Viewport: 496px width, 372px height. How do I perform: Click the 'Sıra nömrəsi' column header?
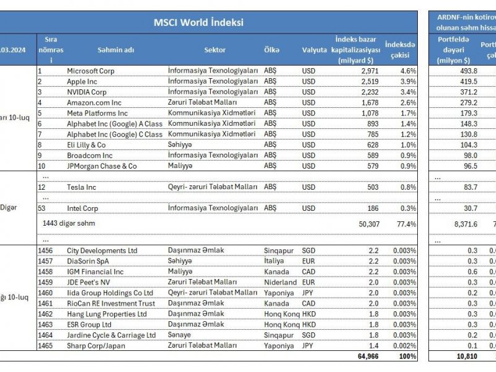tap(51, 50)
